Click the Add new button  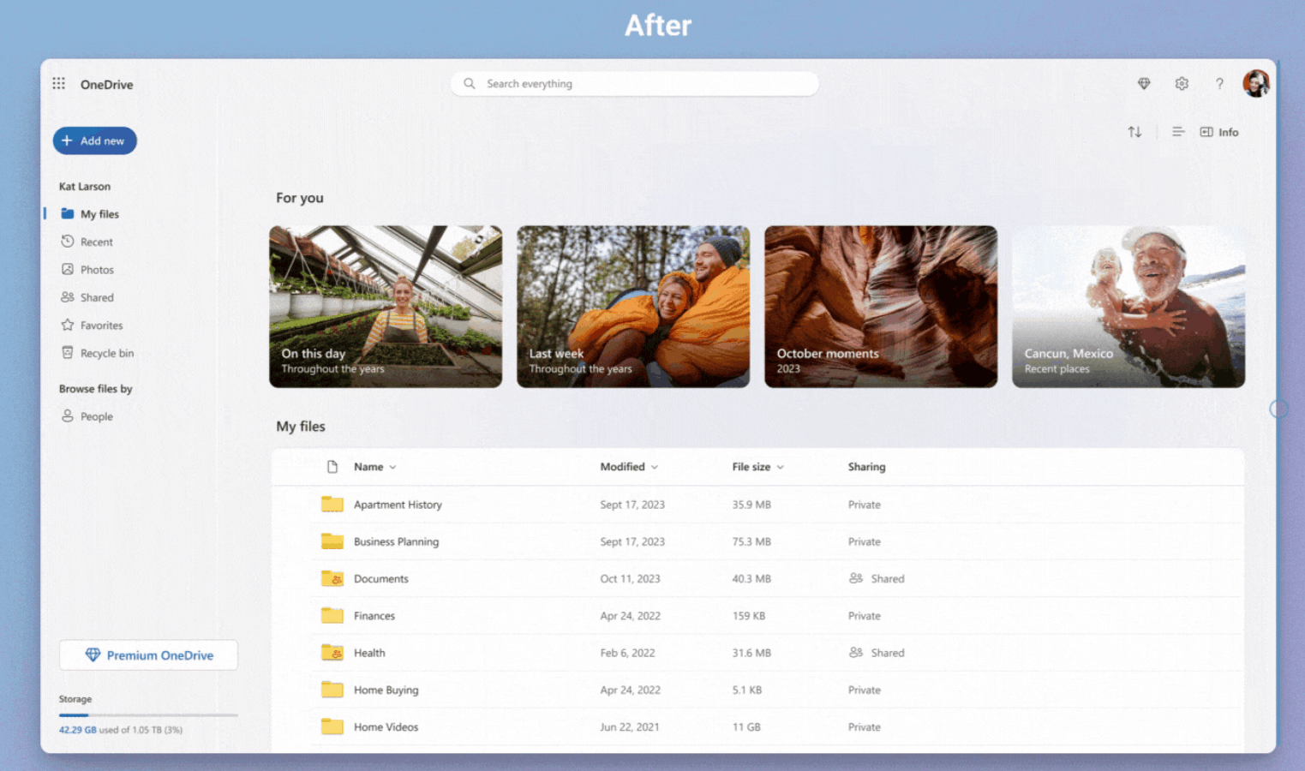(x=94, y=140)
